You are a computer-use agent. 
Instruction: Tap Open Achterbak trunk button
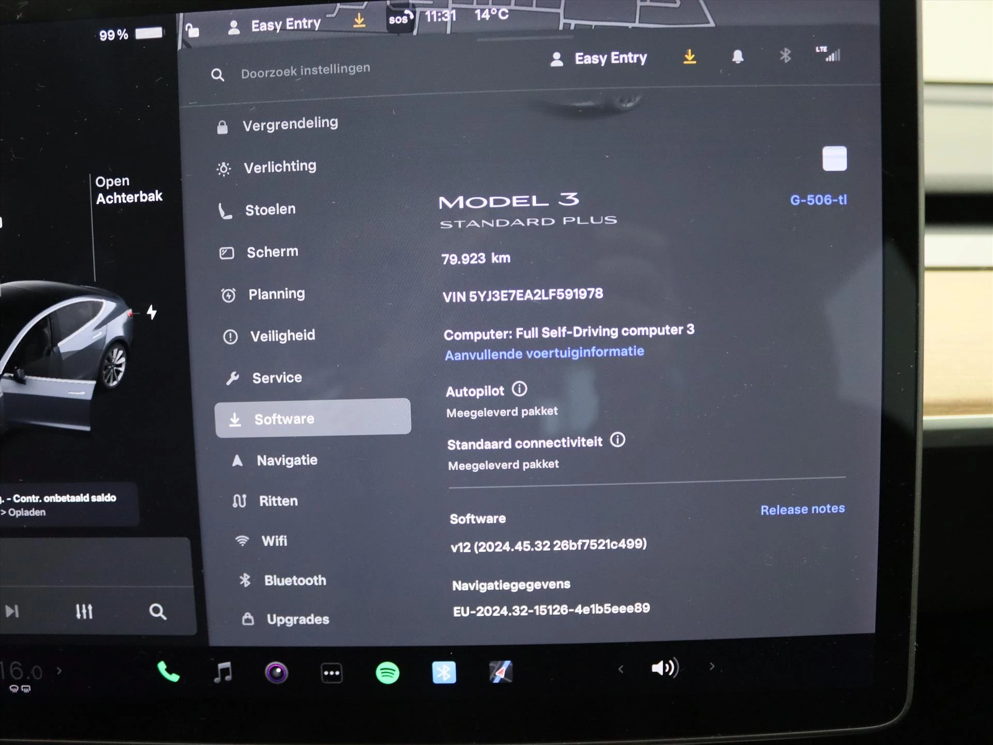point(129,189)
